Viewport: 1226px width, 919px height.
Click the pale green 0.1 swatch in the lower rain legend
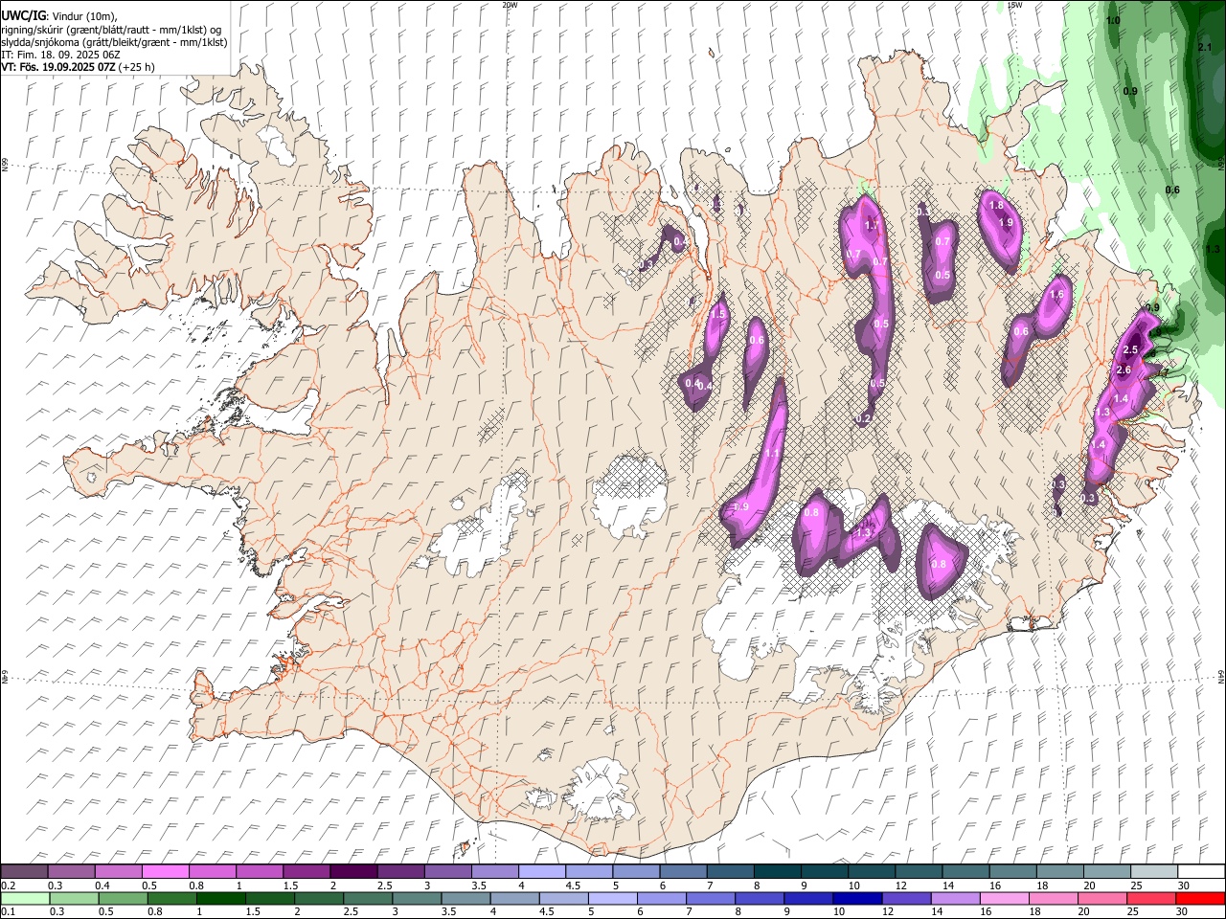pos(25,899)
